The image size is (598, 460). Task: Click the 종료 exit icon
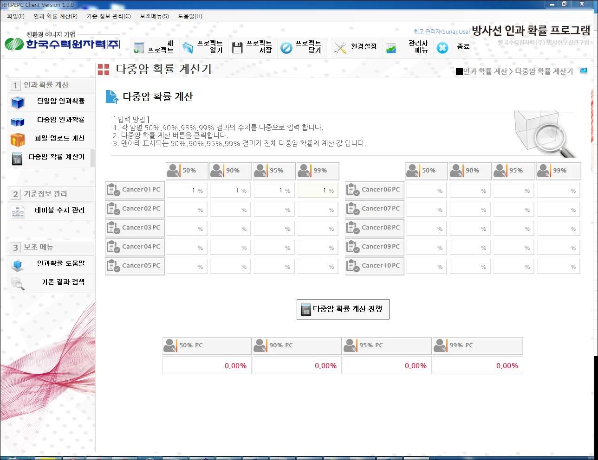tap(443, 48)
